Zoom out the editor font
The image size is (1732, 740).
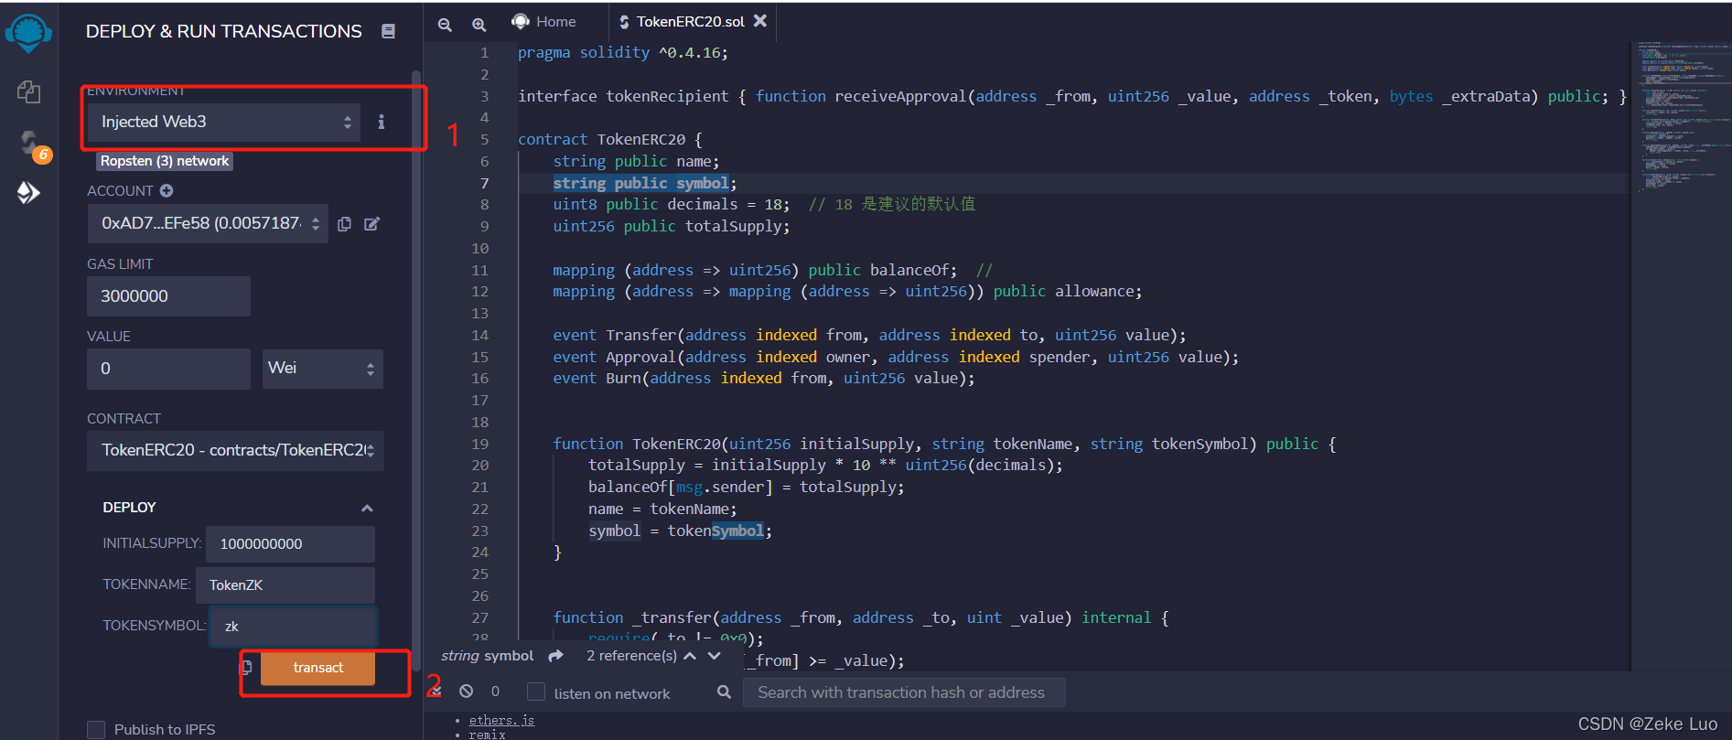tap(445, 25)
